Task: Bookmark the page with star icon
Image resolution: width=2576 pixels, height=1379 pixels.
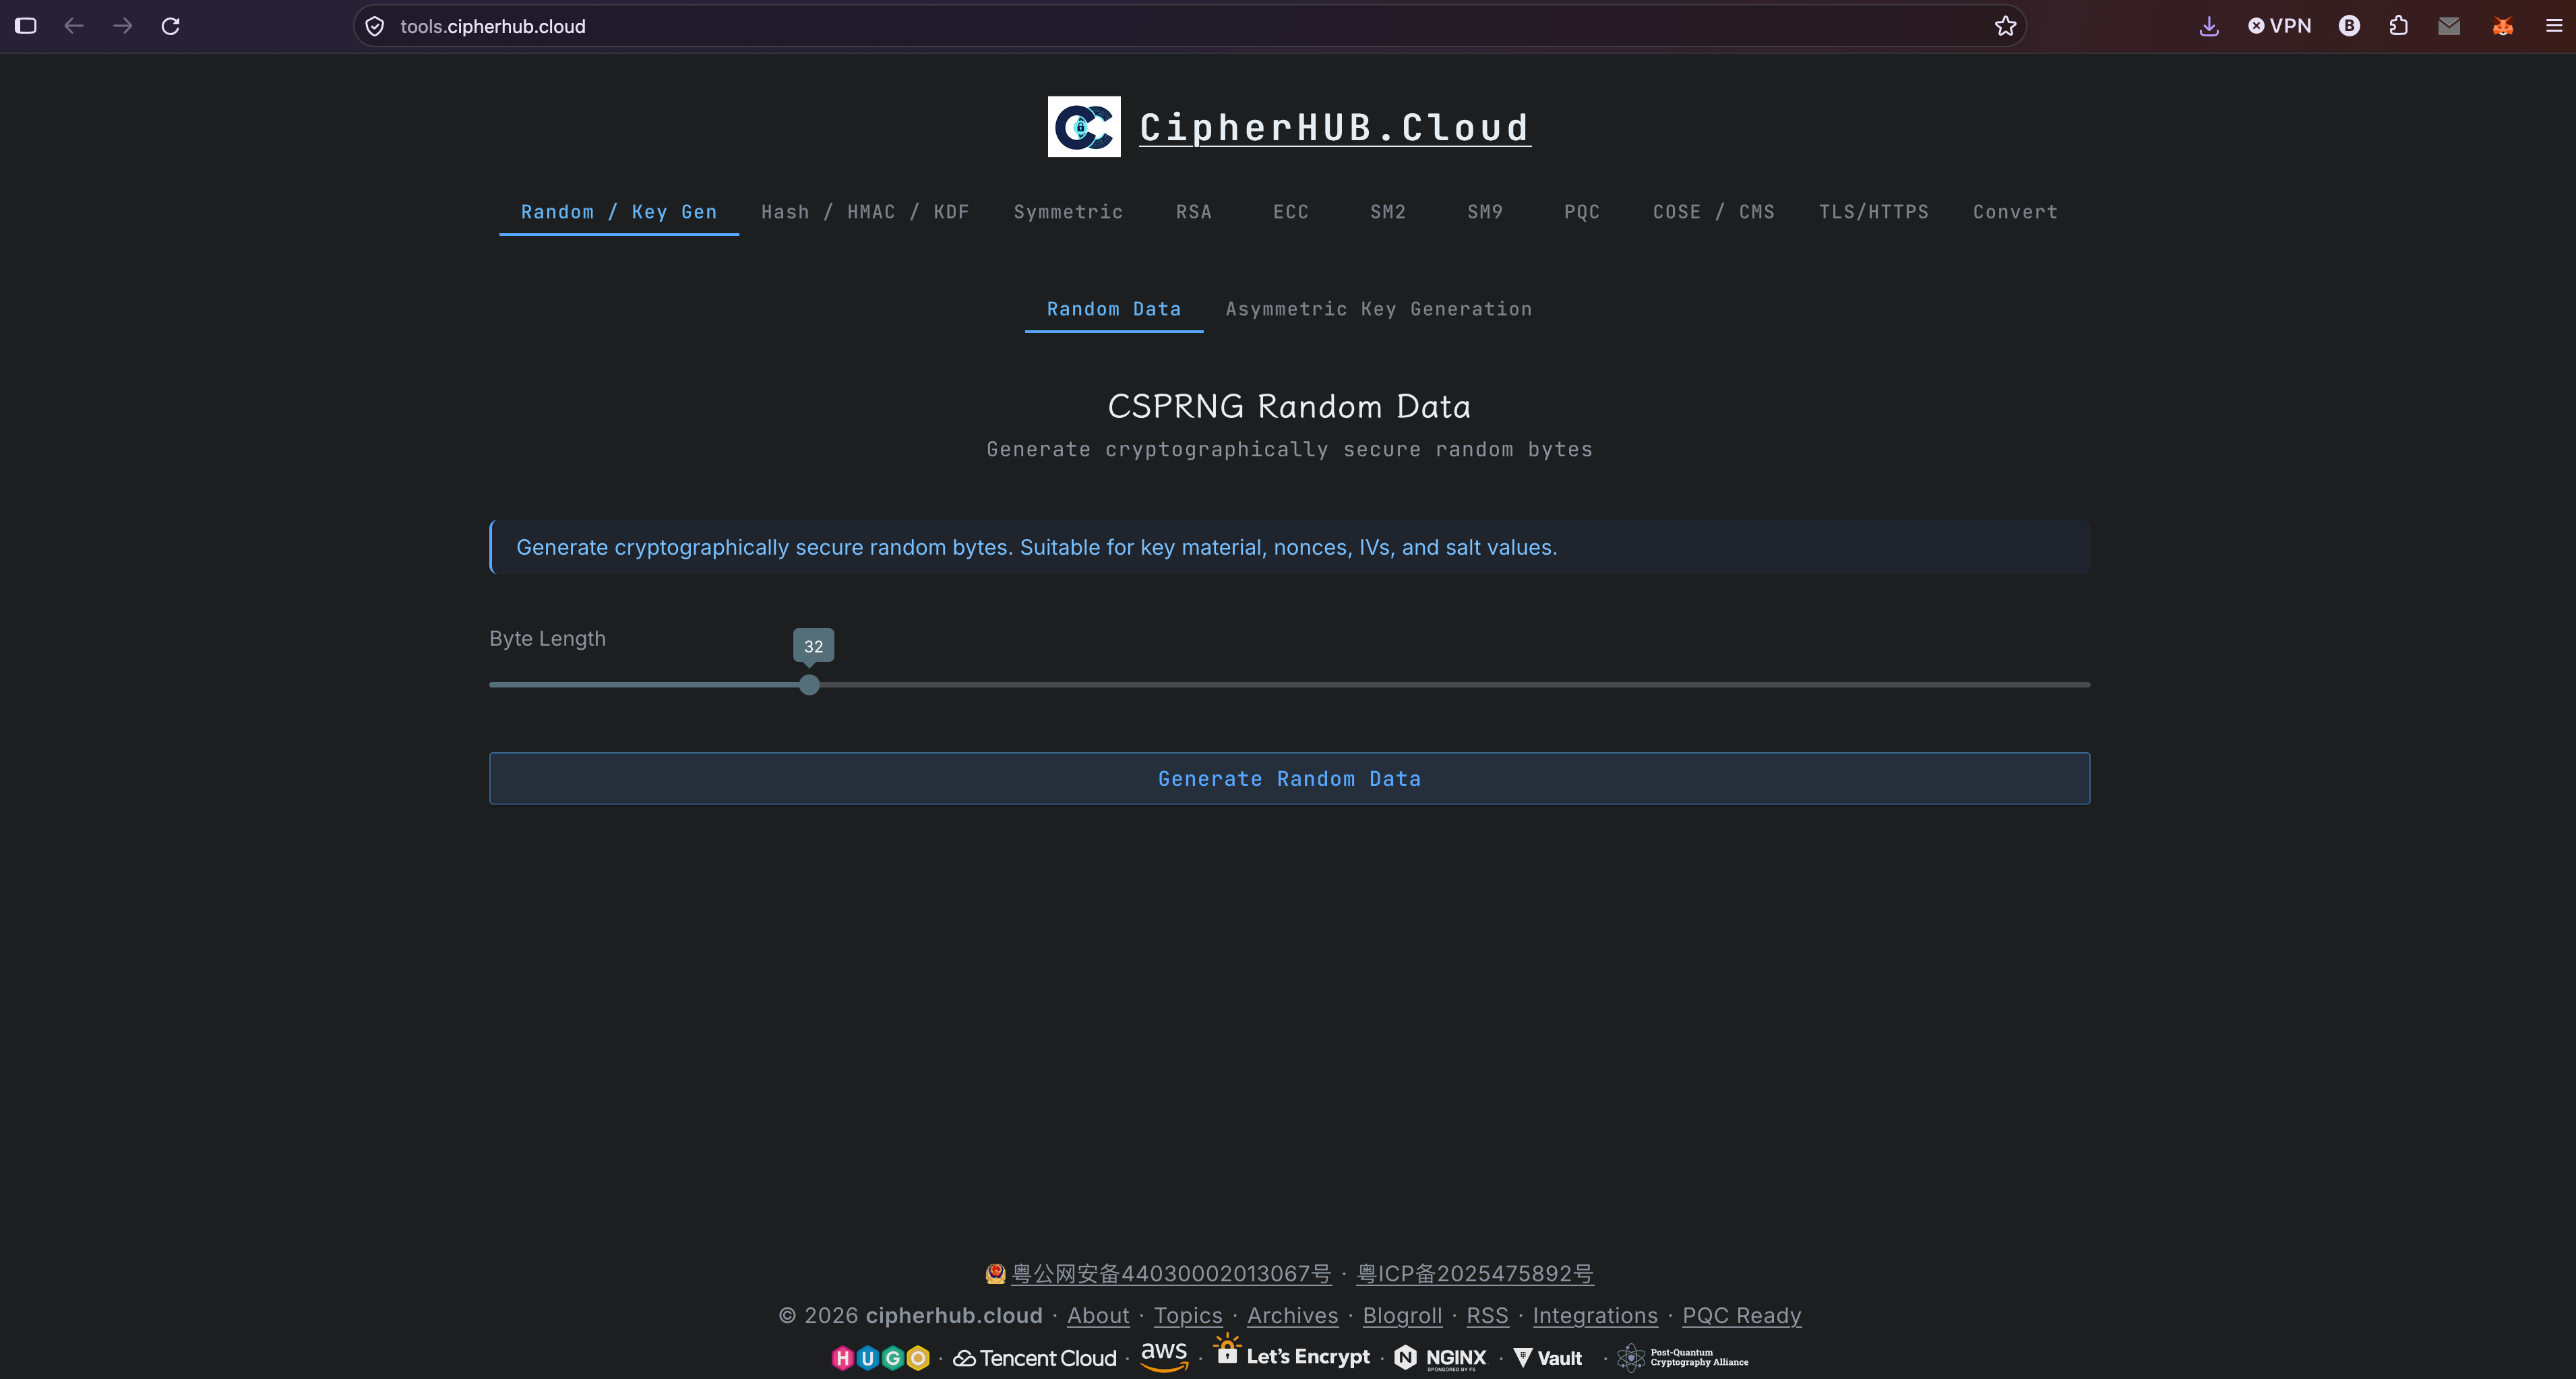Action: pyautogui.click(x=2005, y=26)
